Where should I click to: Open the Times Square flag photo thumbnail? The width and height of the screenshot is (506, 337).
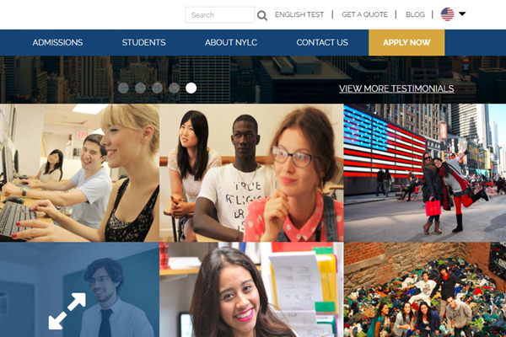(425, 173)
